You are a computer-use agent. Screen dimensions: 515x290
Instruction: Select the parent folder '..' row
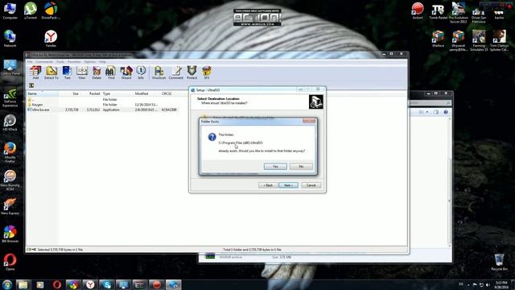pos(103,99)
